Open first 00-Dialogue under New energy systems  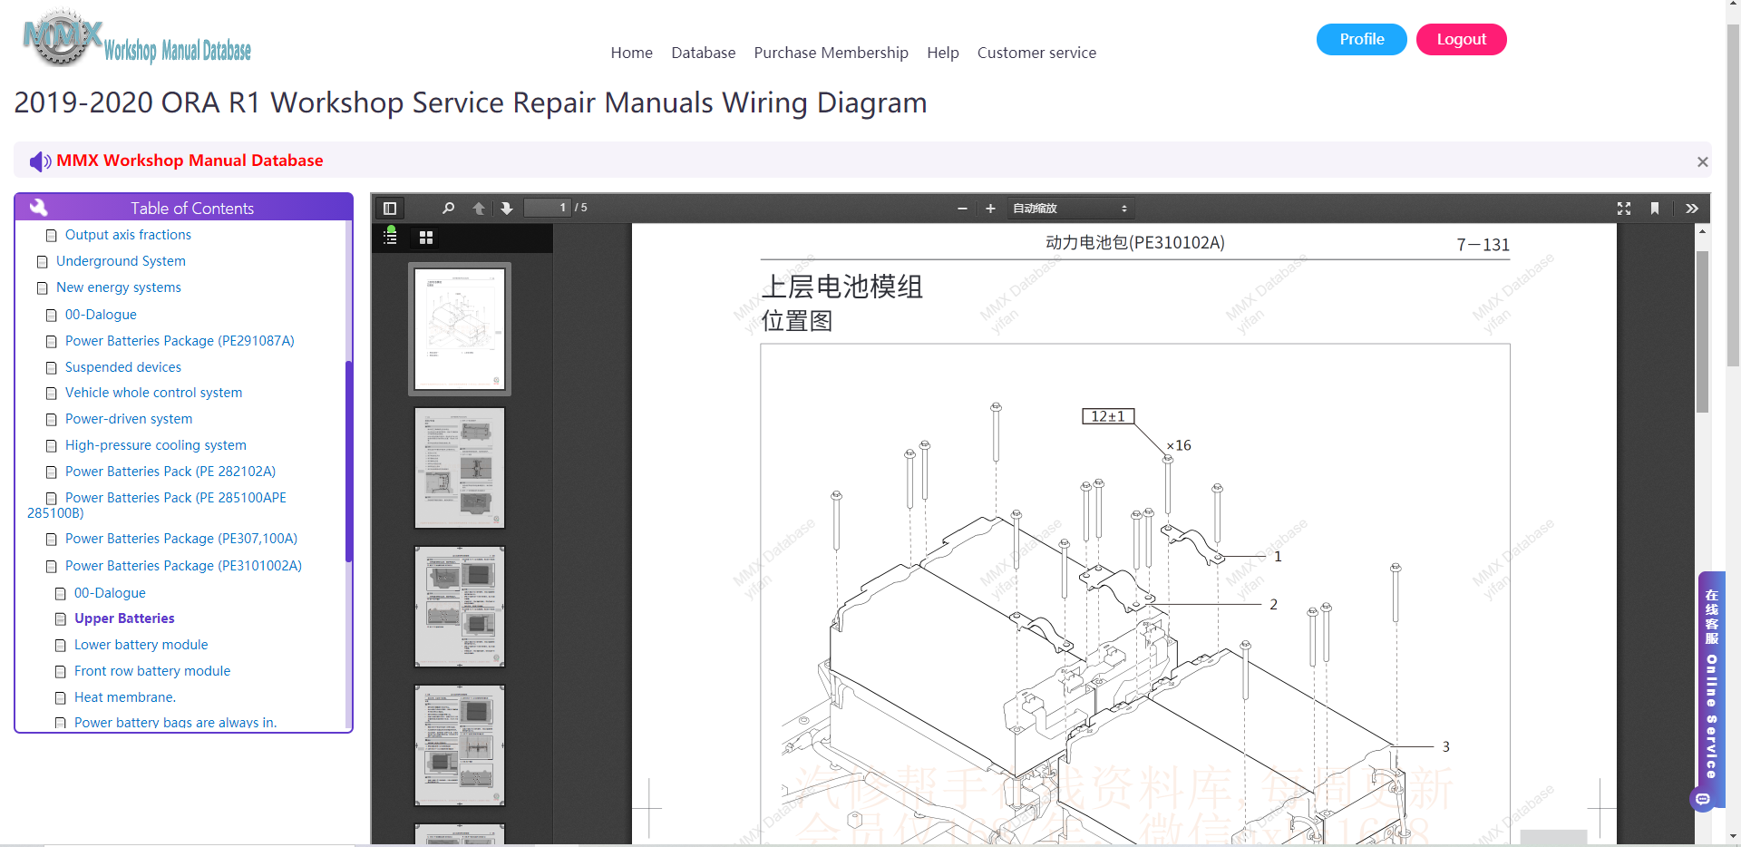101,315
